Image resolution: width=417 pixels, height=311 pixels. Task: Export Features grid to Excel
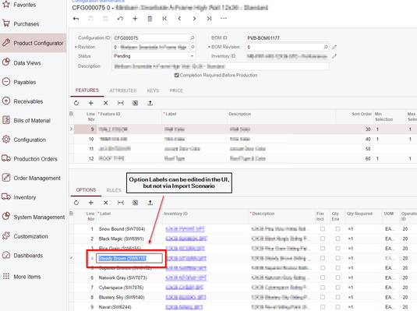click(x=136, y=103)
